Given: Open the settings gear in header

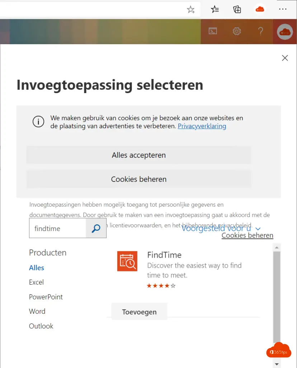Looking at the screenshot, I should coord(237,31).
